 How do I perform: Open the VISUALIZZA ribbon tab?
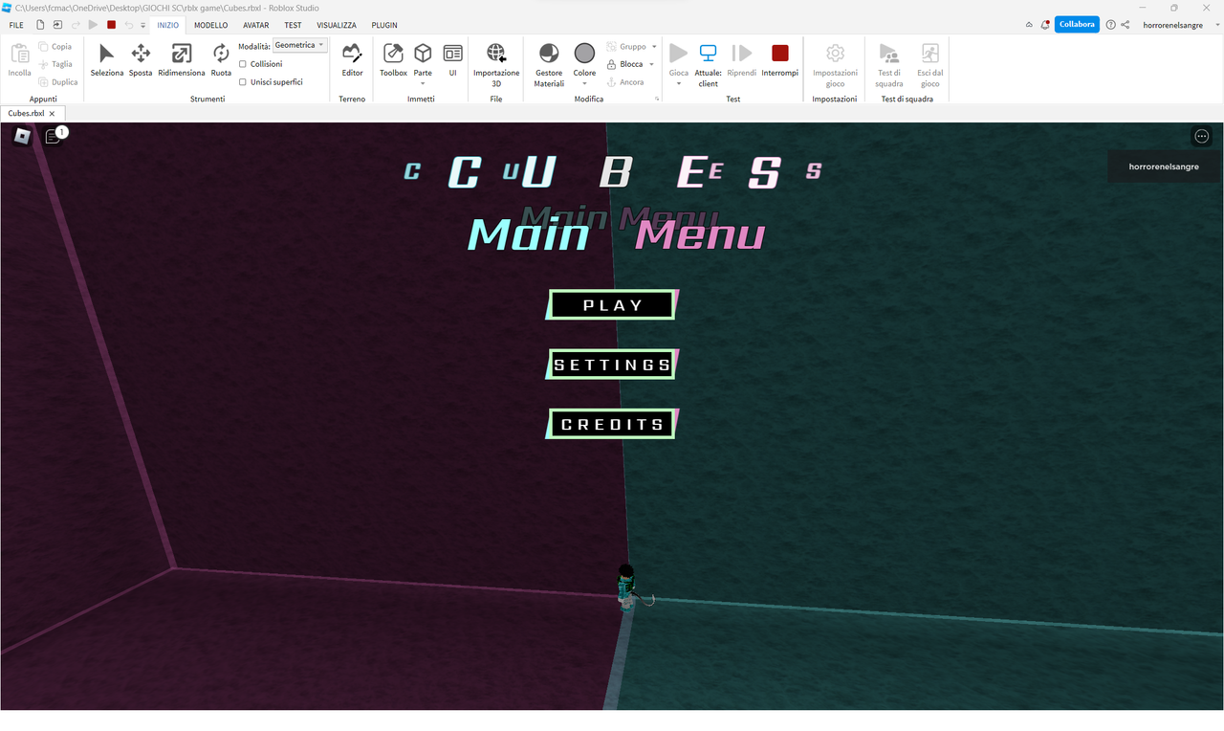tap(337, 25)
